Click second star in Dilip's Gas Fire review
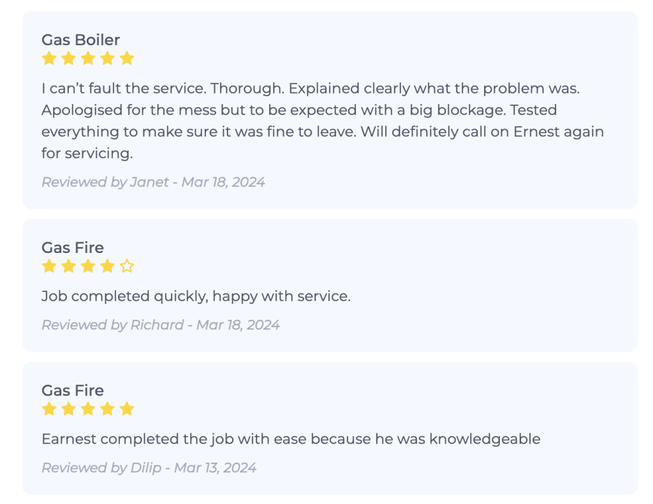 pos(68,409)
